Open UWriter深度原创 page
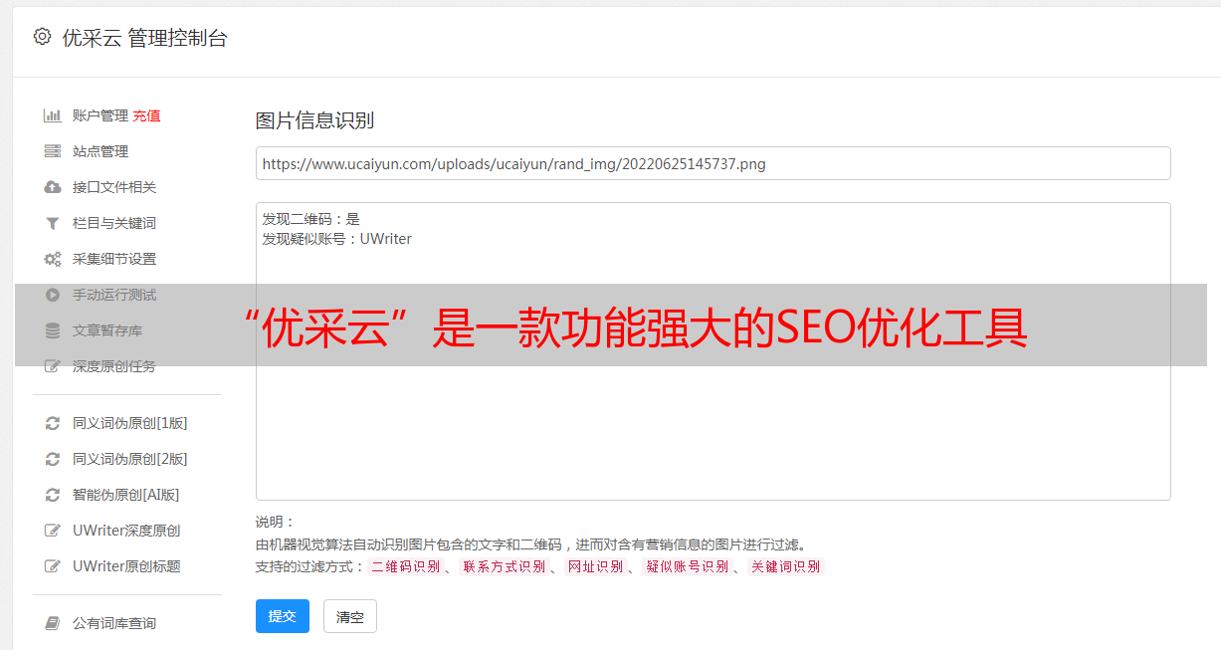The image size is (1221, 650). (126, 531)
